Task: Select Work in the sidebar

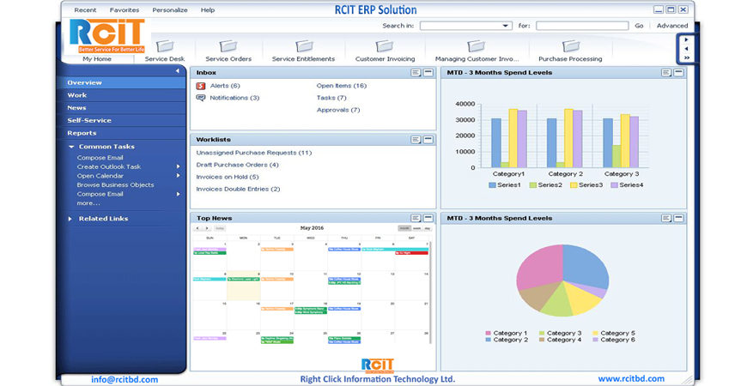Action: click(121, 95)
